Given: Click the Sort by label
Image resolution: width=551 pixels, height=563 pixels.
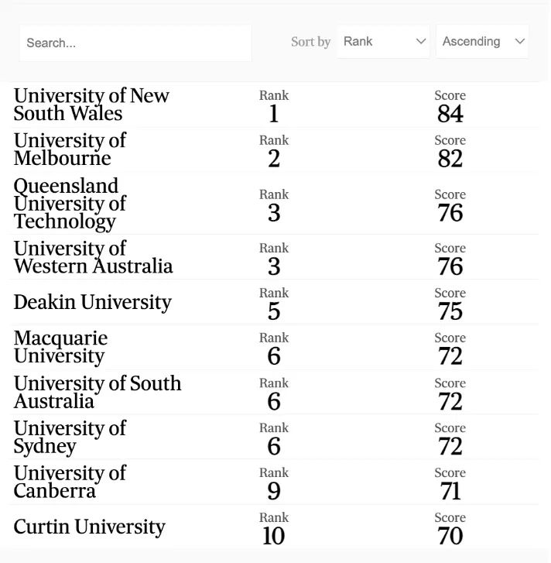Looking at the screenshot, I should [x=310, y=42].
